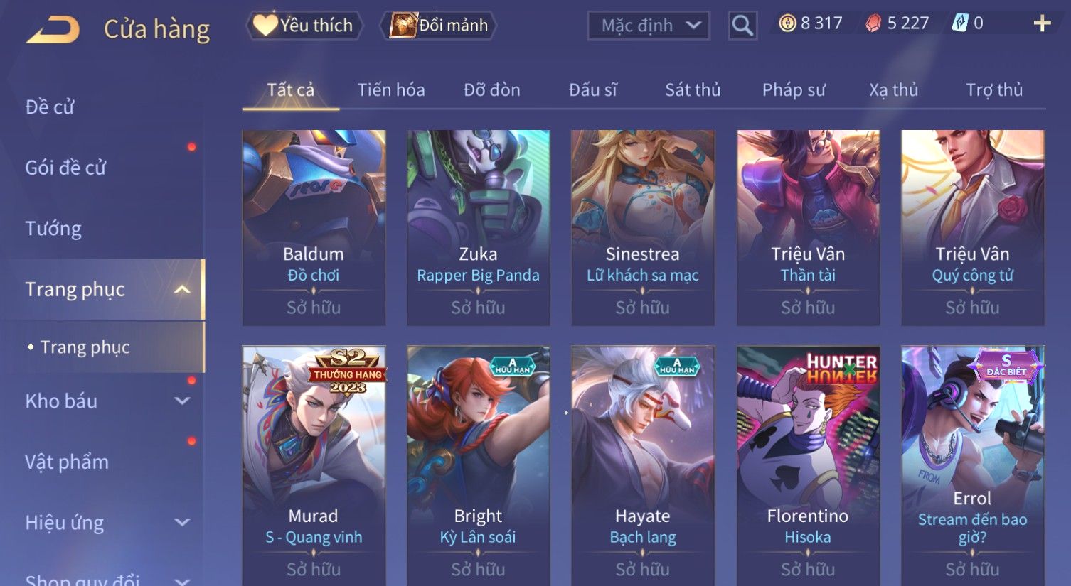The width and height of the screenshot is (1071, 586).
Task: Expand the Kho báu sidebar section
Action: (x=182, y=401)
